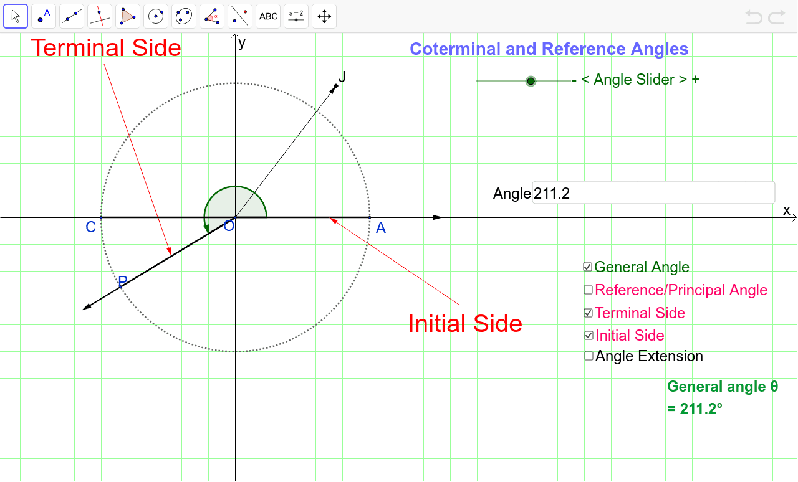Select the Move Graphics View tool
Screen dimensions: 798x482
pyautogui.click(x=324, y=16)
